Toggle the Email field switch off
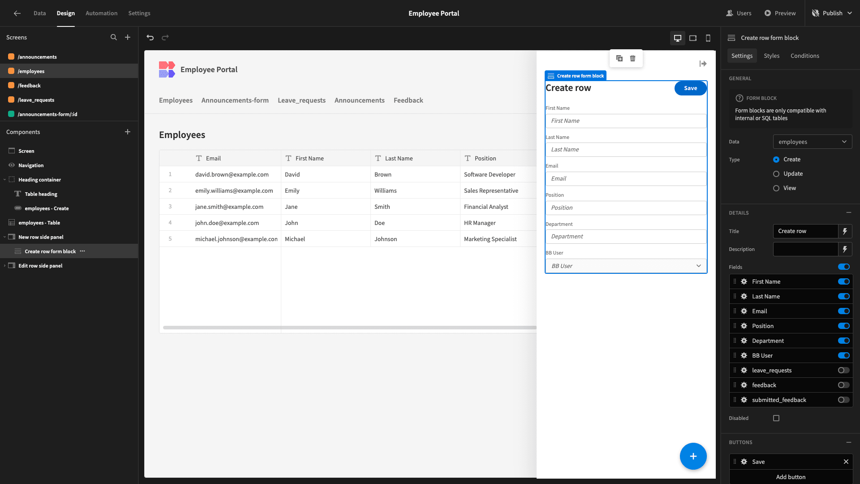The height and width of the screenshot is (484, 860). point(844,311)
